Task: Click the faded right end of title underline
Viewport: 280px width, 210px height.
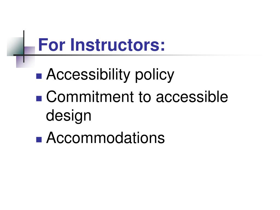Action: tap(250, 55)
